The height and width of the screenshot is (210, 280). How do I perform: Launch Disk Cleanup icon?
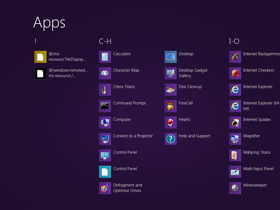(171, 90)
